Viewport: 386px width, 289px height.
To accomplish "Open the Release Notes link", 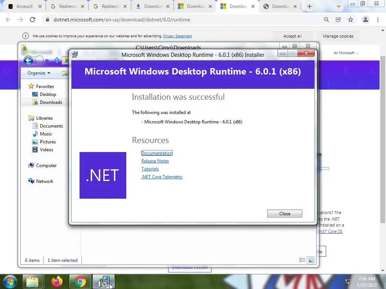I will pyautogui.click(x=155, y=161).
